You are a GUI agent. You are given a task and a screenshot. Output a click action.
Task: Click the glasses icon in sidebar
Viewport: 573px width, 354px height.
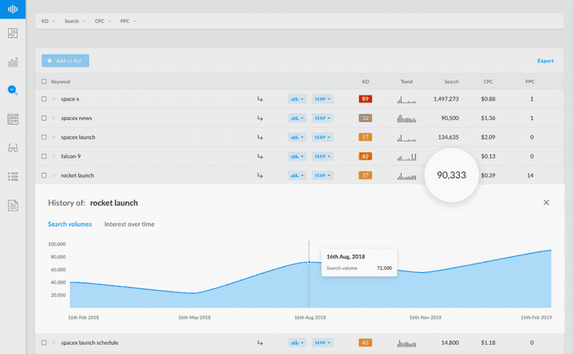click(x=12, y=148)
